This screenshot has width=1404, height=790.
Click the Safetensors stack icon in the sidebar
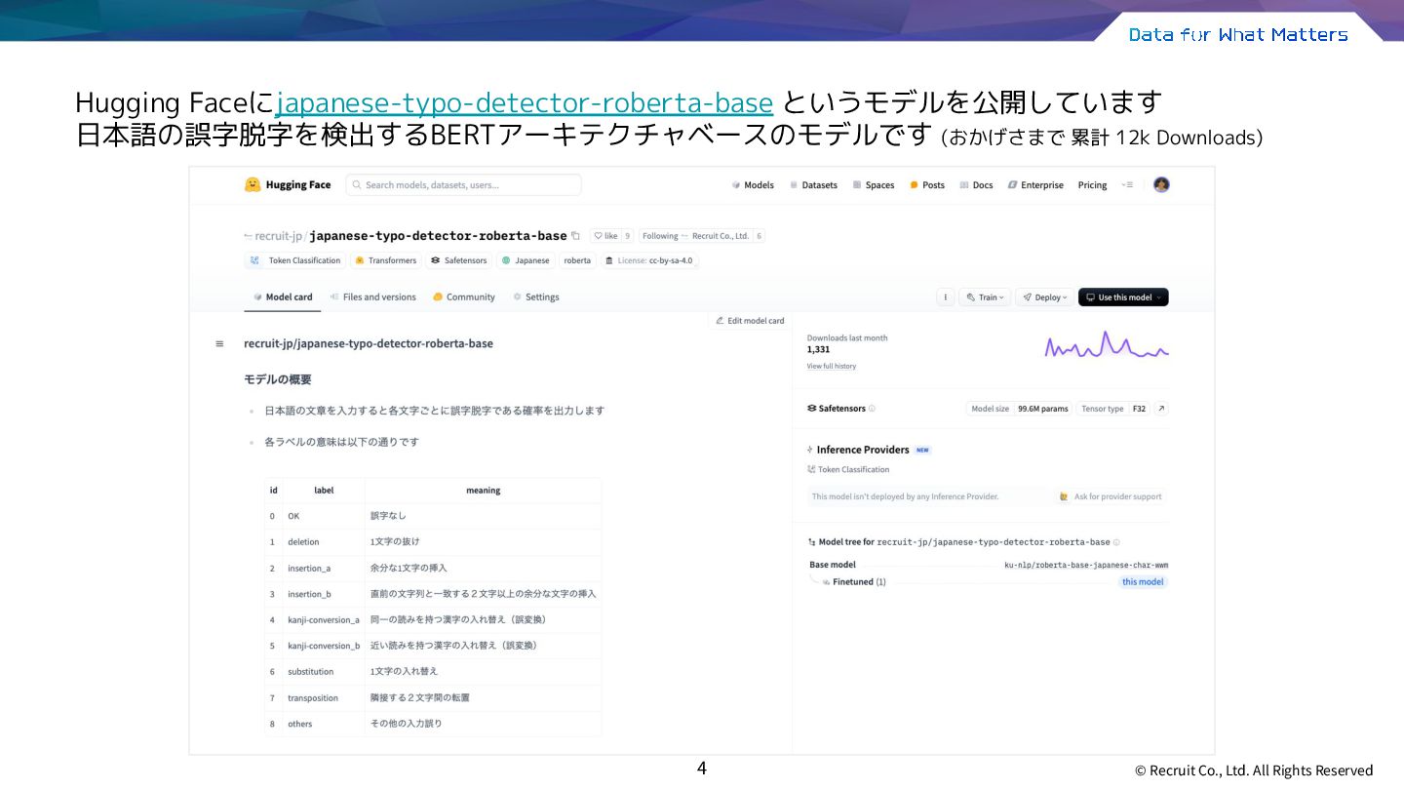click(x=812, y=409)
